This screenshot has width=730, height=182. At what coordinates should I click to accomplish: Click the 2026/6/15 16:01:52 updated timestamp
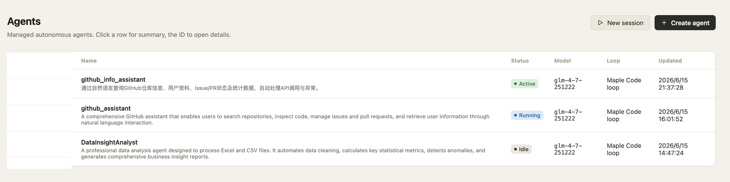click(x=673, y=115)
